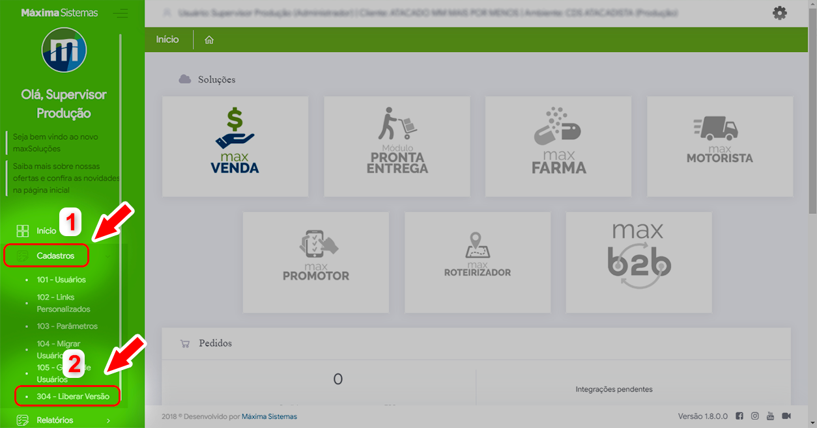Image resolution: width=817 pixels, height=428 pixels.
Task: Click the Integrações pendentes label
Action: (x=614, y=390)
